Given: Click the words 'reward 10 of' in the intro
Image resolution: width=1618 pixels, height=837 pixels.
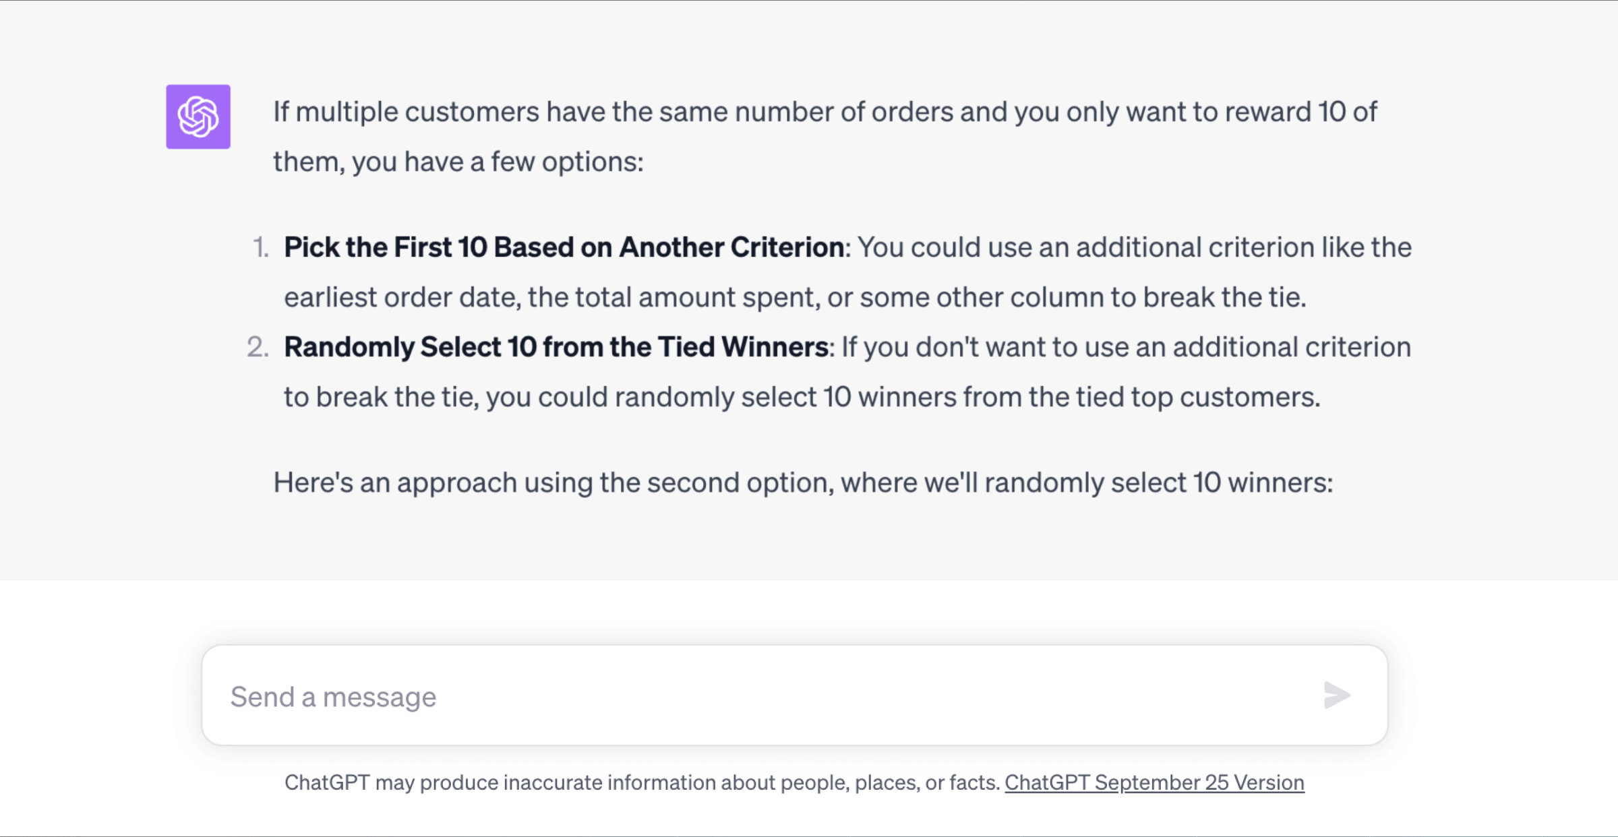Looking at the screenshot, I should click(1301, 112).
